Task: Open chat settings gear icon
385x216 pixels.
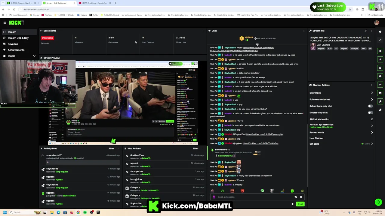Action: click(292, 204)
